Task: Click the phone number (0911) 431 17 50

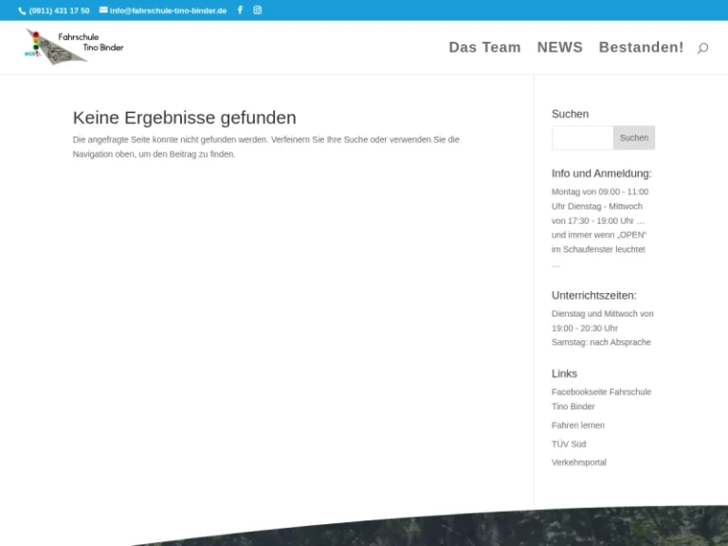Action: (59, 10)
